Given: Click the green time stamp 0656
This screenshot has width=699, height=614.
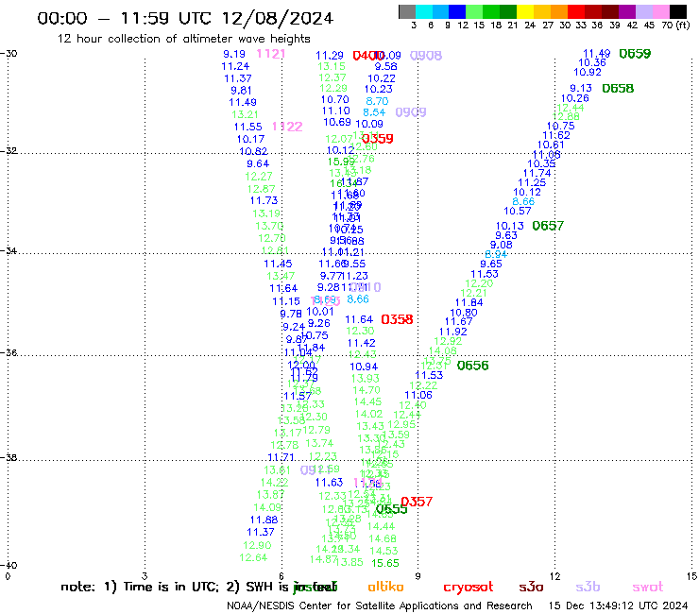Looking at the screenshot, I should 472,366.
